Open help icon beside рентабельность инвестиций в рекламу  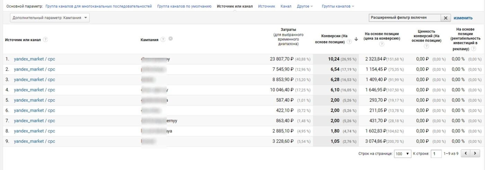473,49
